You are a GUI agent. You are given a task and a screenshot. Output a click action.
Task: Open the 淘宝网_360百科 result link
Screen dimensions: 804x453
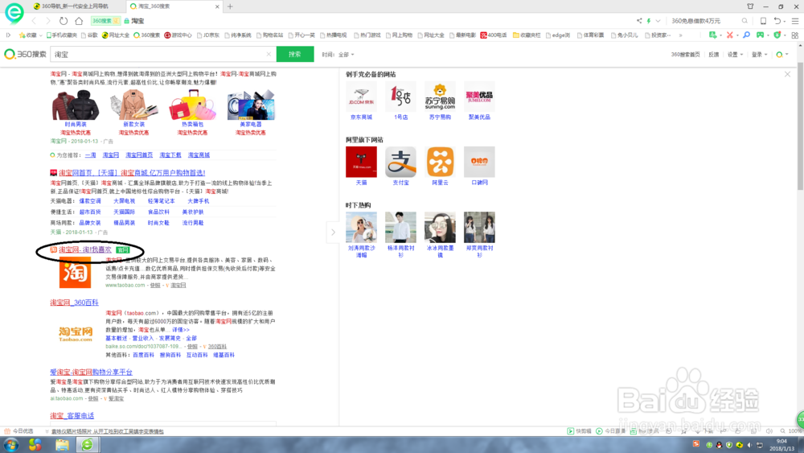coord(74,303)
